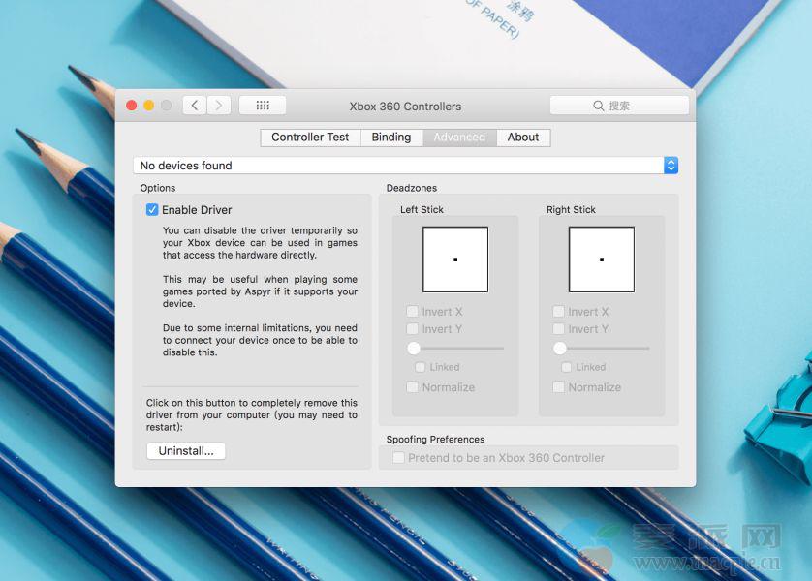Click the back navigation arrow
Screen dimensions: 812x581
(195, 106)
